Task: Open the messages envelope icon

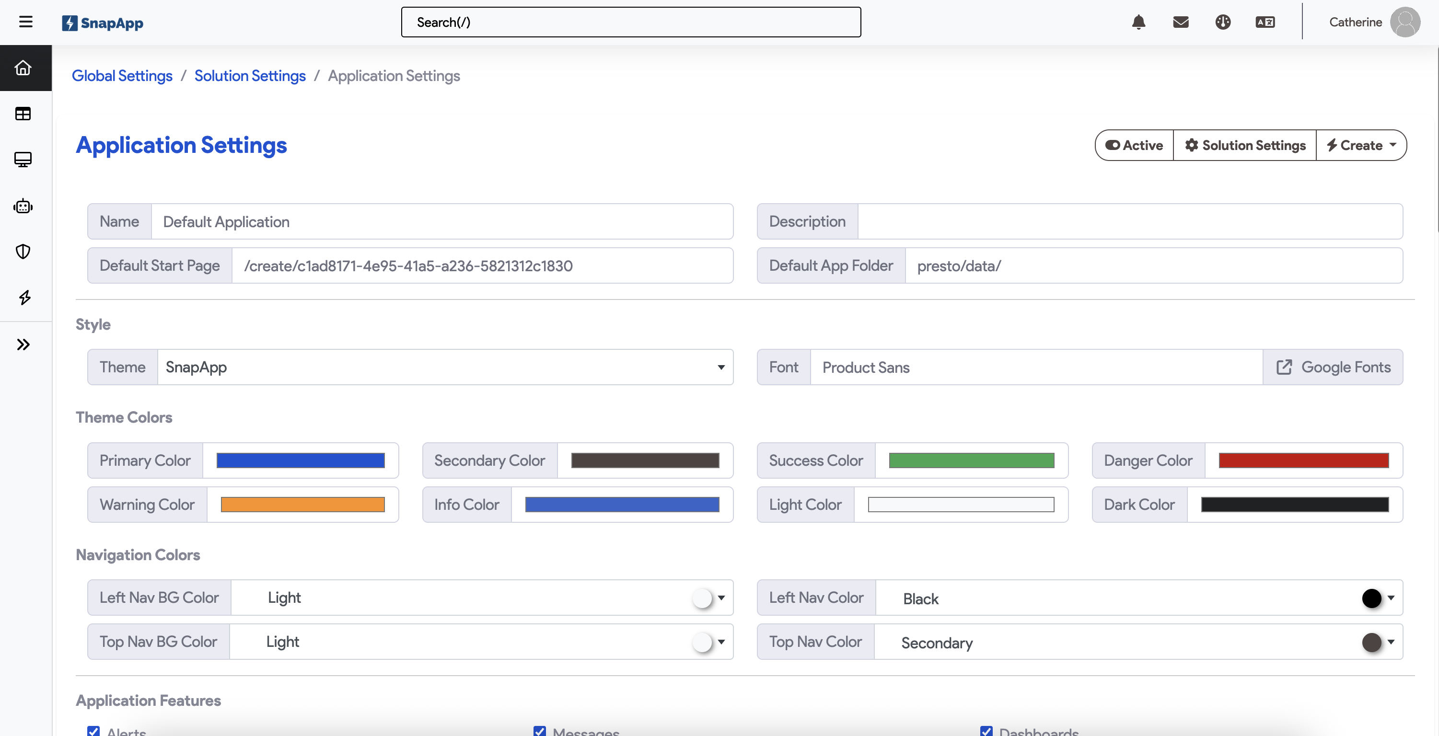Action: pyautogui.click(x=1180, y=23)
